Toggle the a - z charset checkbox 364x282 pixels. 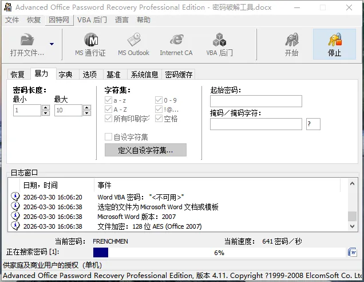click(108, 100)
